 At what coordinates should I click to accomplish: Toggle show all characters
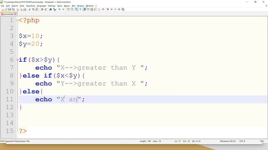(x=80, y=9)
